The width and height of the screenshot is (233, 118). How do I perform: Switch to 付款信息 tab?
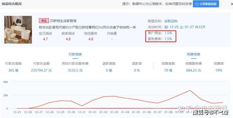tap(75, 54)
